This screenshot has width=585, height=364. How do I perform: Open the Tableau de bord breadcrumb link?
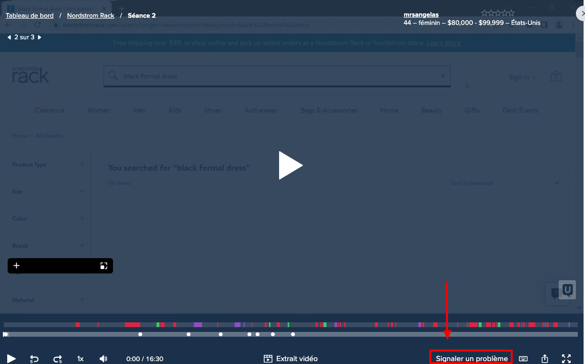point(30,15)
